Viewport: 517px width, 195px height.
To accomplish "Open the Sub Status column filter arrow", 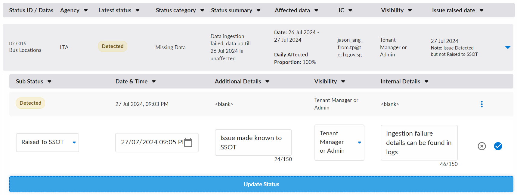I will click(x=49, y=82).
